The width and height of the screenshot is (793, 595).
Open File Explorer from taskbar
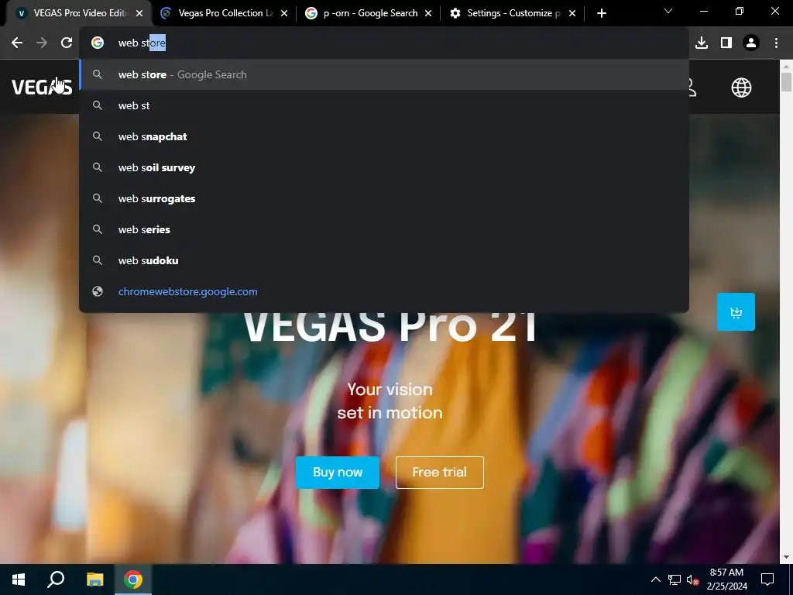click(94, 580)
